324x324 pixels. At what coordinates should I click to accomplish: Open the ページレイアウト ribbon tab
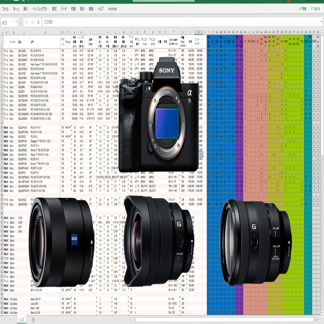[x=40, y=9]
